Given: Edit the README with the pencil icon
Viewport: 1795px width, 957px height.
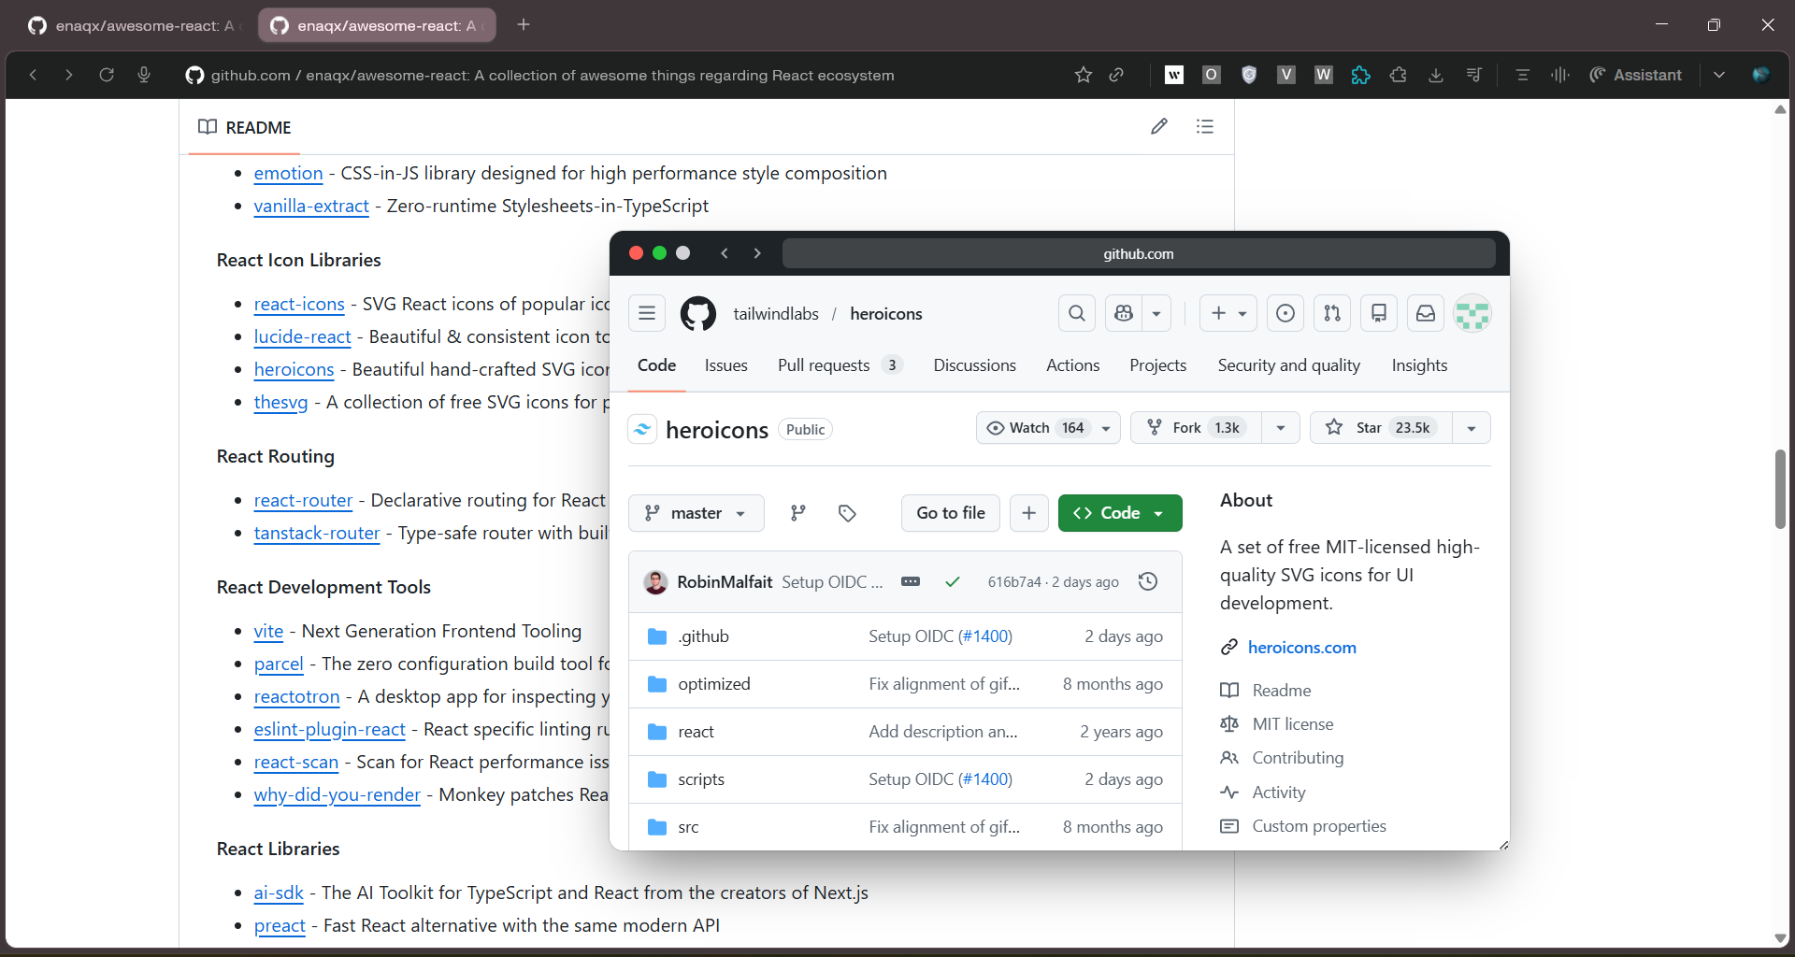Looking at the screenshot, I should [x=1159, y=126].
